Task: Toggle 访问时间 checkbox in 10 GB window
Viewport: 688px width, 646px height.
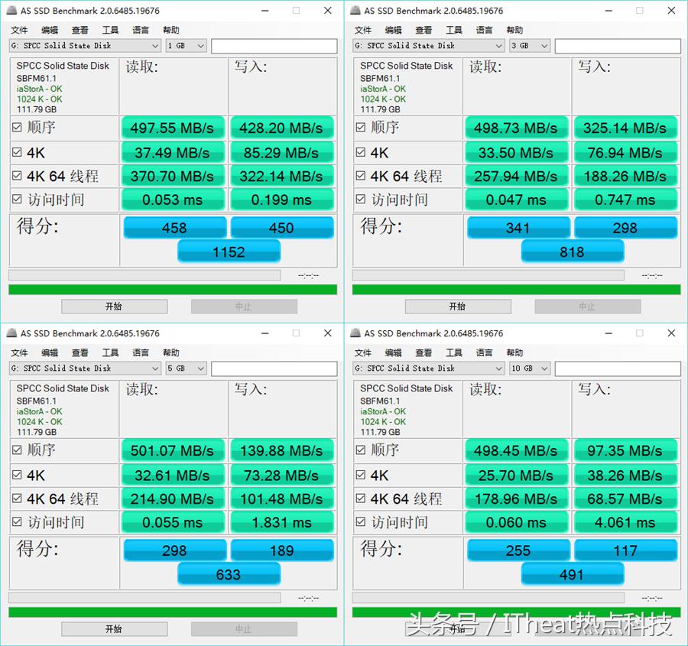Action: 360,522
